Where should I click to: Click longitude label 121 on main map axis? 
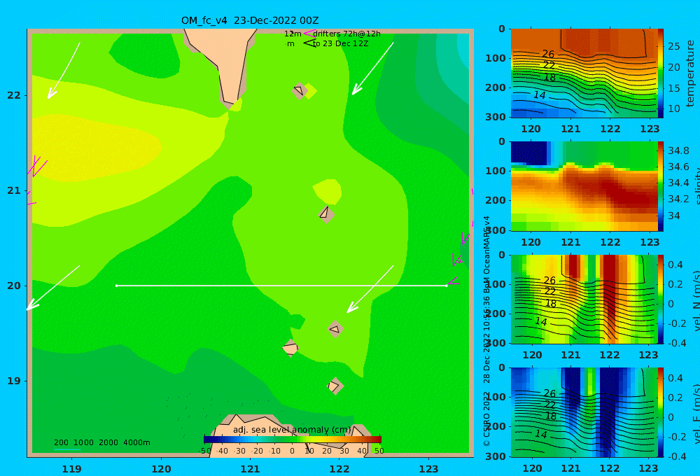coord(251,469)
